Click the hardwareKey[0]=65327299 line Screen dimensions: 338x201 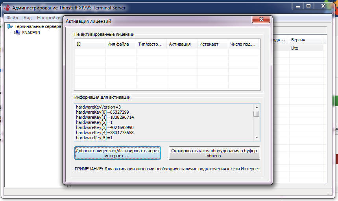point(102,112)
